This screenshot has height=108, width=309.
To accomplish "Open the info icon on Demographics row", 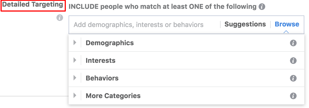I will click(x=293, y=43).
